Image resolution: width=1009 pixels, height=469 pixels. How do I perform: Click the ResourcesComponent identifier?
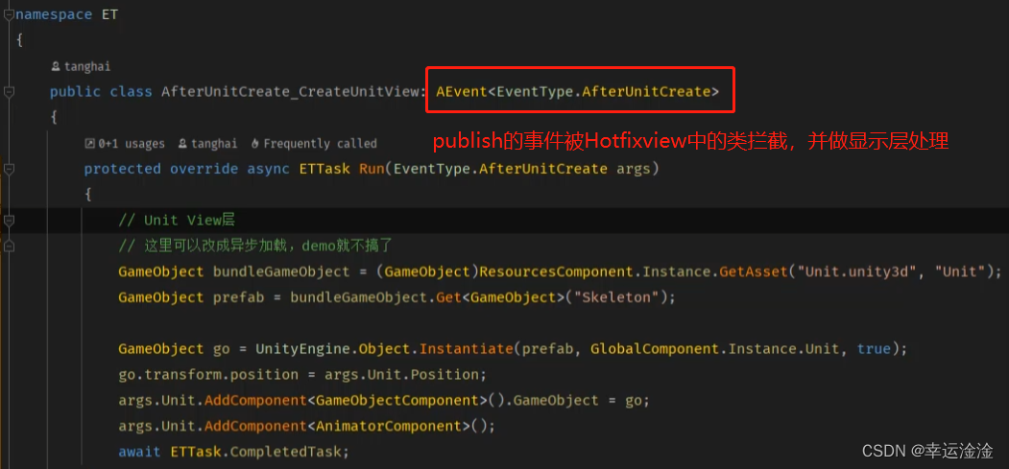point(557,271)
